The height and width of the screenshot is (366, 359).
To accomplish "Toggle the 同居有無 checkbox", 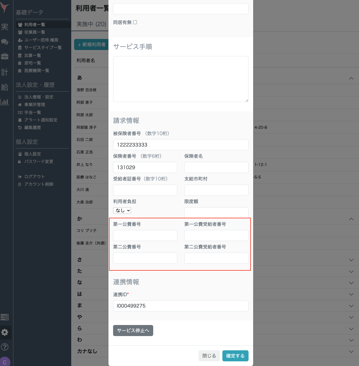I will tap(135, 22).
